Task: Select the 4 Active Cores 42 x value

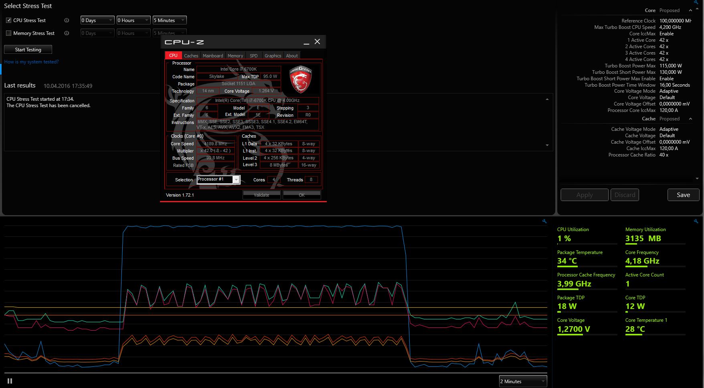Action: [664, 59]
